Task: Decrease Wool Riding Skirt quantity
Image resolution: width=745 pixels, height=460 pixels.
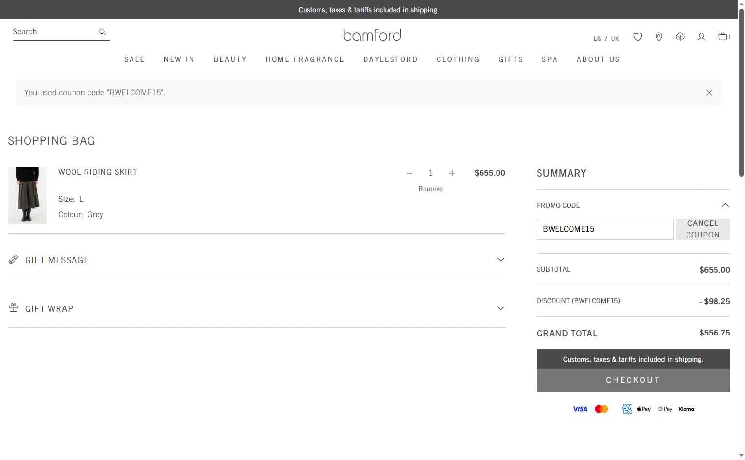Action: click(409, 173)
